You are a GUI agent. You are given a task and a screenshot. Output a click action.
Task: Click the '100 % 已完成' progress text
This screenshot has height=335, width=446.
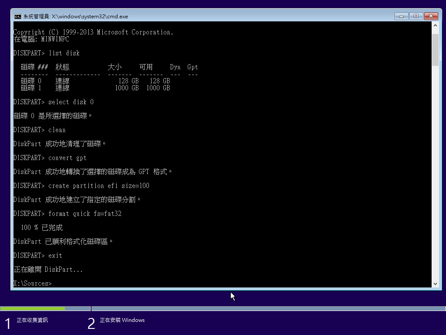click(x=41, y=228)
